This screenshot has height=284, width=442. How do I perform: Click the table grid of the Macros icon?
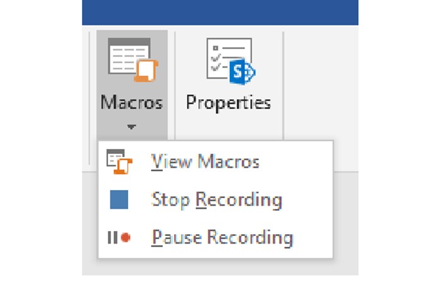click(x=126, y=56)
